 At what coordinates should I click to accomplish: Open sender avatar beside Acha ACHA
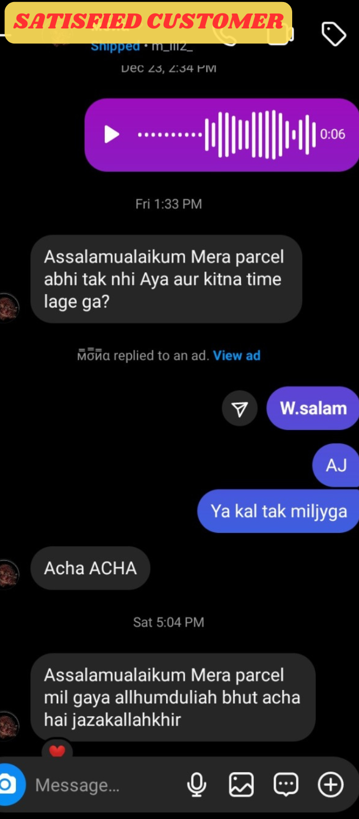click(8, 574)
